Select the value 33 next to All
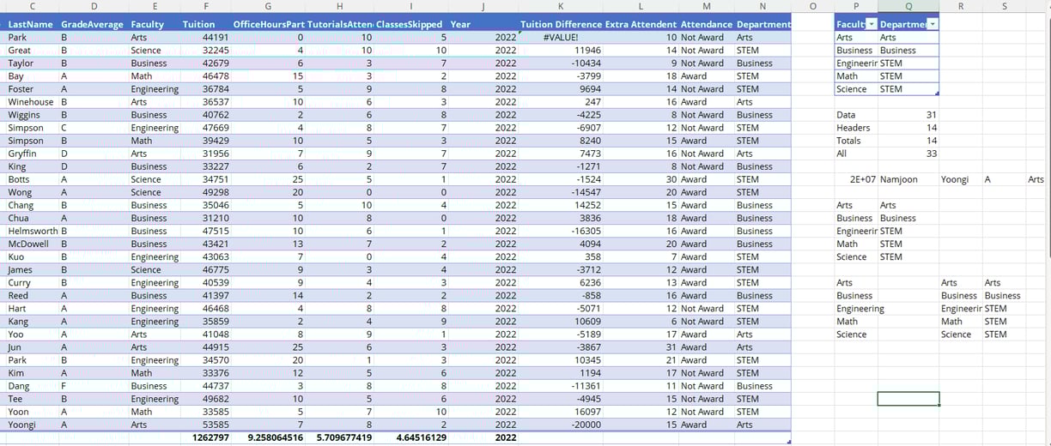Image resolution: width=1051 pixels, height=446 pixels. [x=908, y=154]
